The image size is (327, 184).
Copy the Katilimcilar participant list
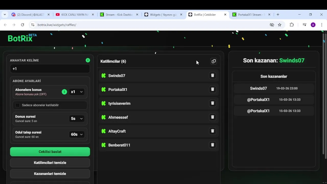[214, 61]
